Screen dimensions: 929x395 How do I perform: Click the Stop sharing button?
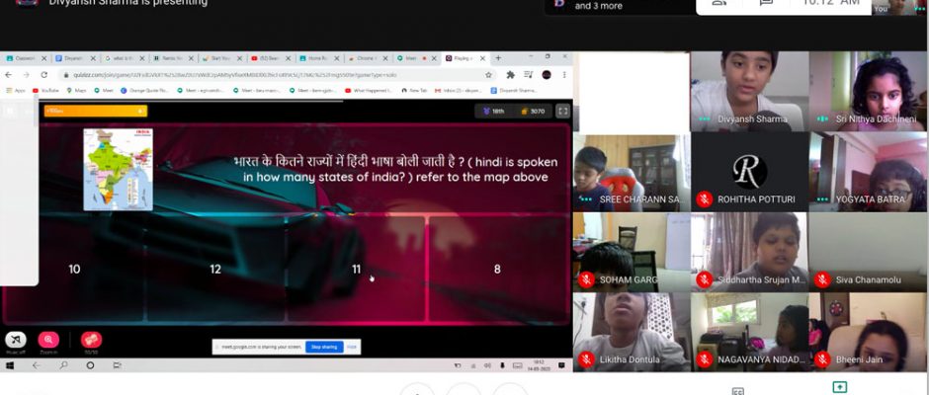[x=324, y=347]
